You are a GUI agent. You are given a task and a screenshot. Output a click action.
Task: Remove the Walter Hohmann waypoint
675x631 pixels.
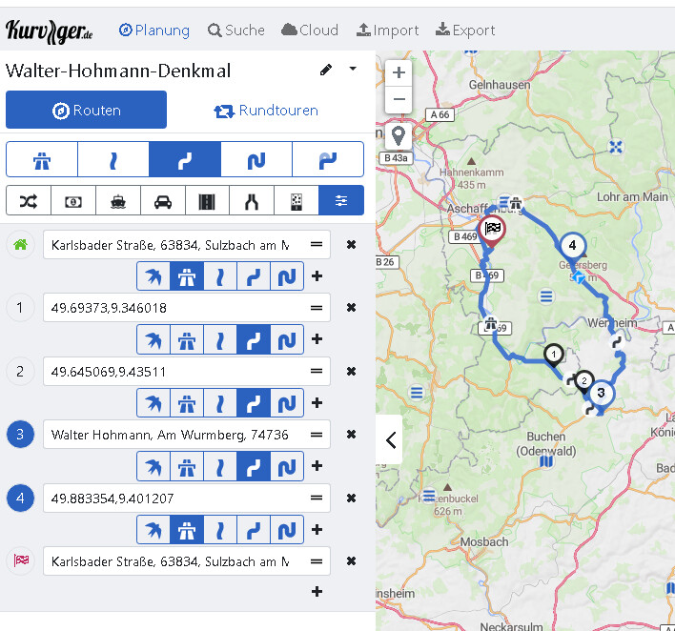click(351, 435)
